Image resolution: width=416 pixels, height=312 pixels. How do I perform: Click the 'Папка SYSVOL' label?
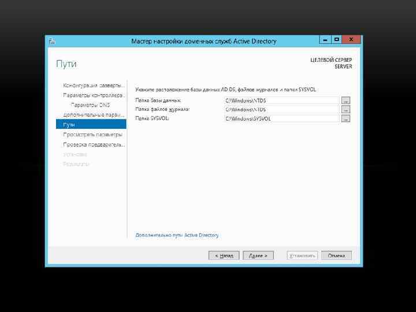coord(152,118)
